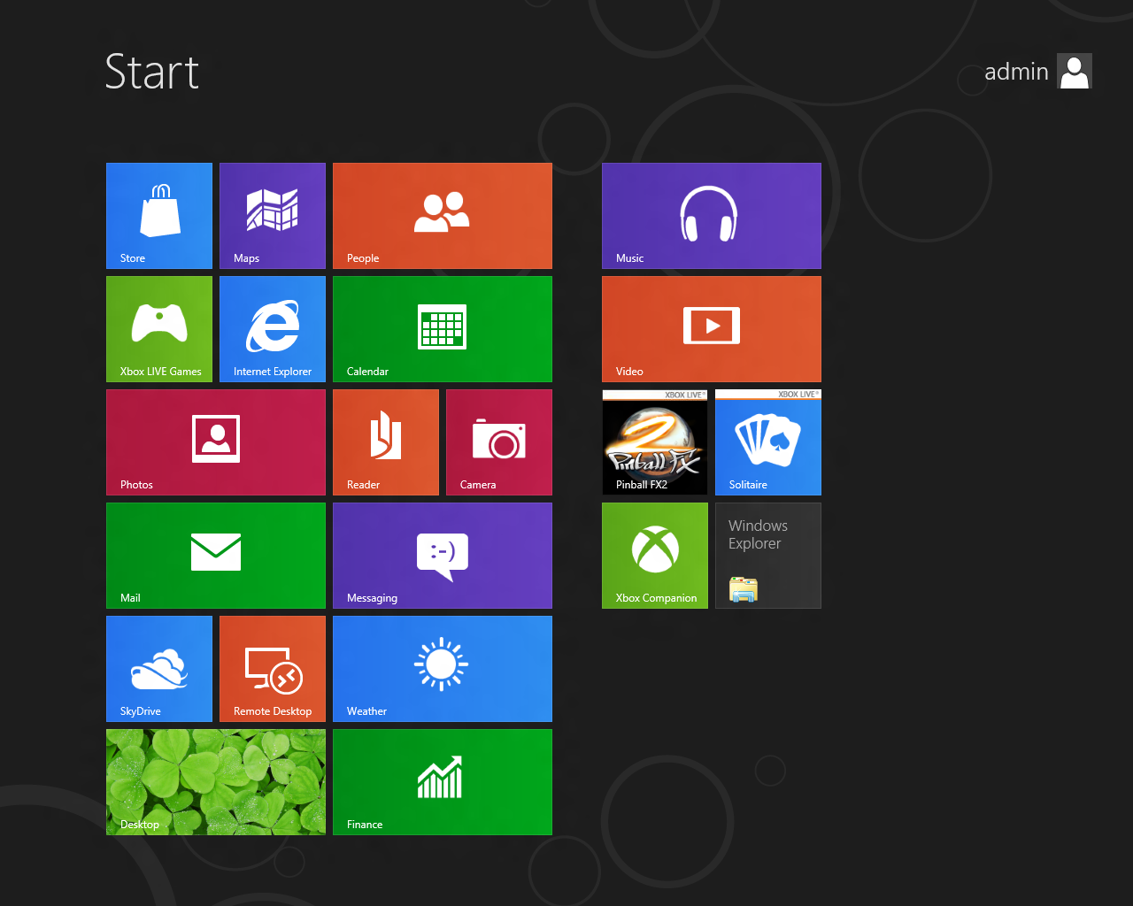The width and height of the screenshot is (1133, 906).
Task: Open the Calendar tile
Action: click(443, 329)
